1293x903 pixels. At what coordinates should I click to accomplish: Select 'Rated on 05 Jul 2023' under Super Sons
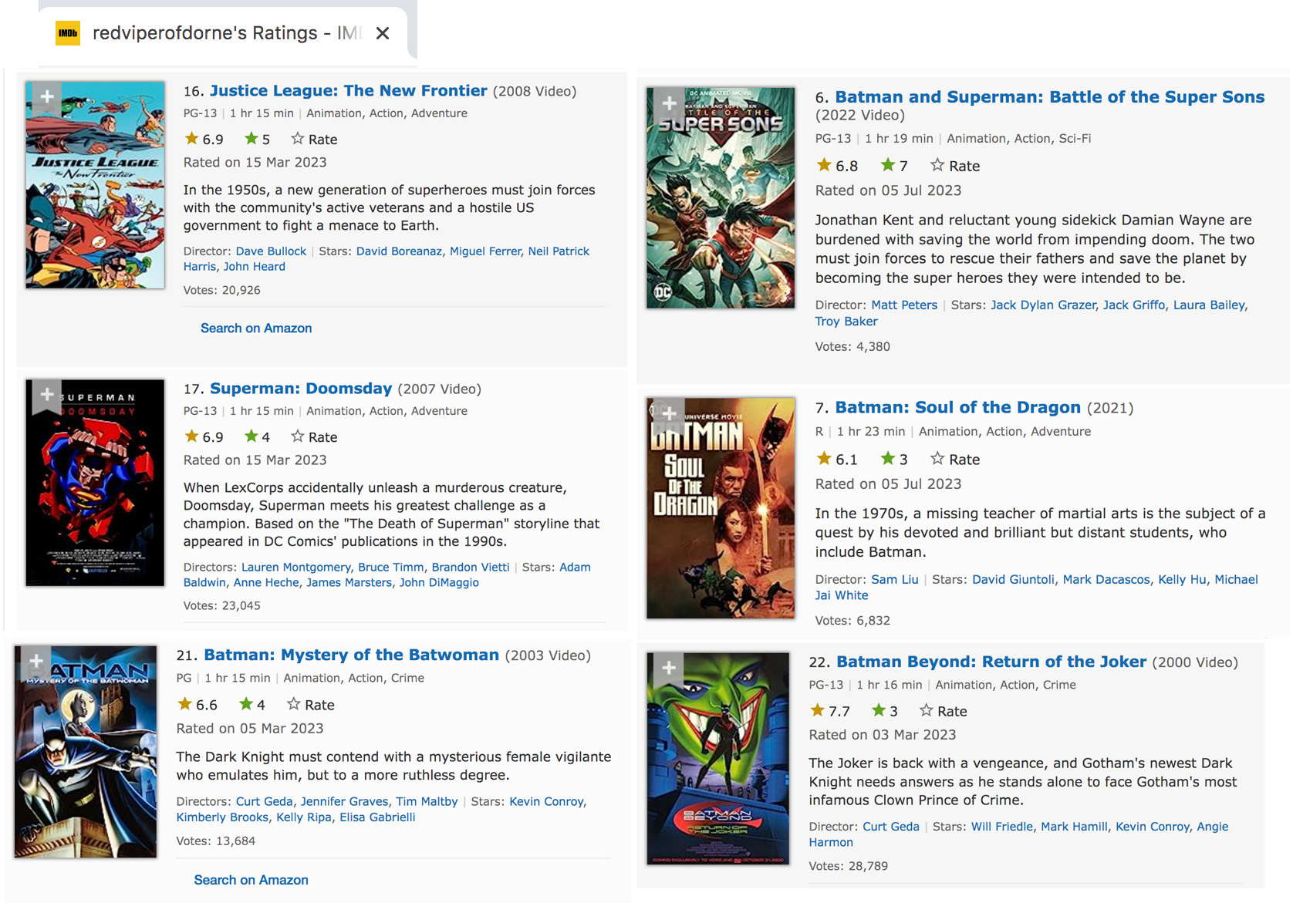coord(888,190)
